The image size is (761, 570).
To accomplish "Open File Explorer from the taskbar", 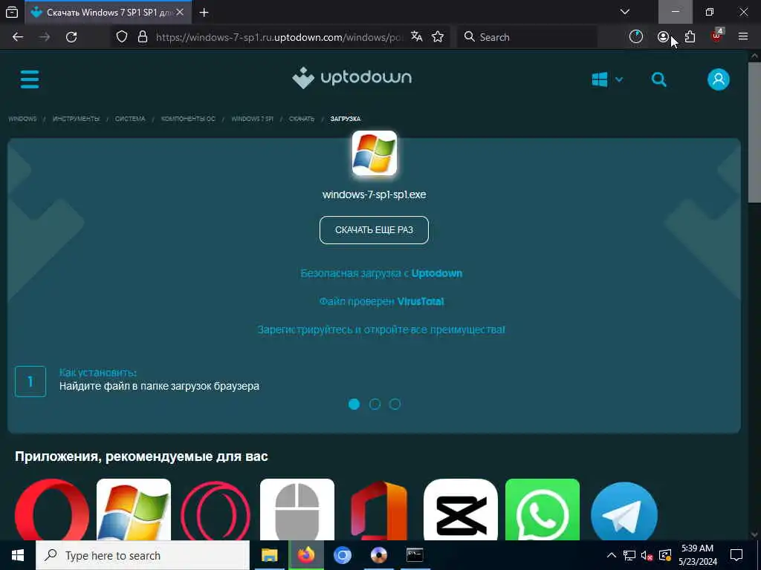I will tap(269, 555).
